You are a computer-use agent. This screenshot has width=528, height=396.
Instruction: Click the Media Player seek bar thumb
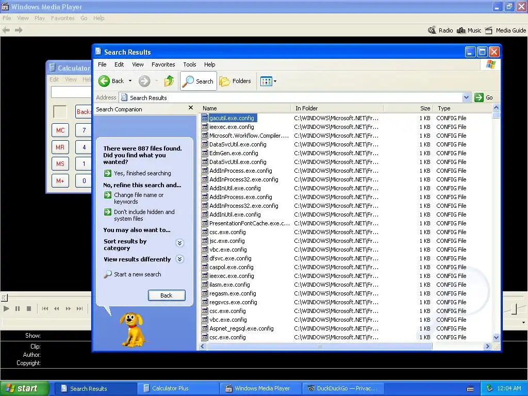pyautogui.click(x=4, y=298)
